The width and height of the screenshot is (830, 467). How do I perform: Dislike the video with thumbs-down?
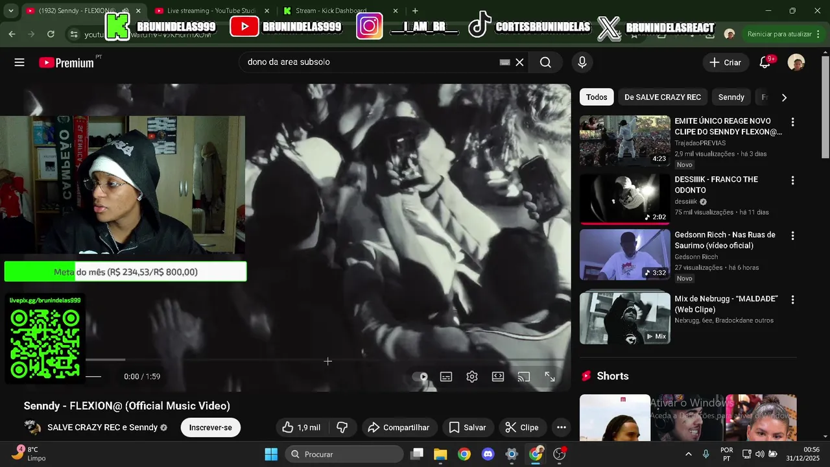click(342, 427)
